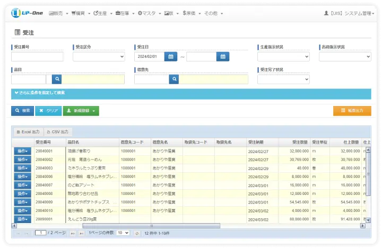382x249 pixels.
Task: Open calendar picker for end 受注日
Action: point(223,57)
